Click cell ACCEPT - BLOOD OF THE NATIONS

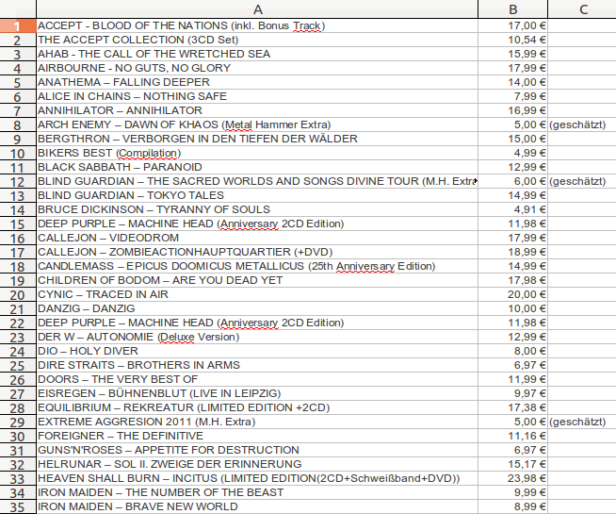point(257,26)
